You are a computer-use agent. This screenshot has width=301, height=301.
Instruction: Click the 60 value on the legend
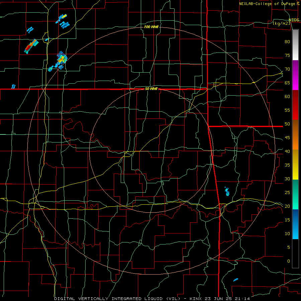pyautogui.click(x=287, y=97)
